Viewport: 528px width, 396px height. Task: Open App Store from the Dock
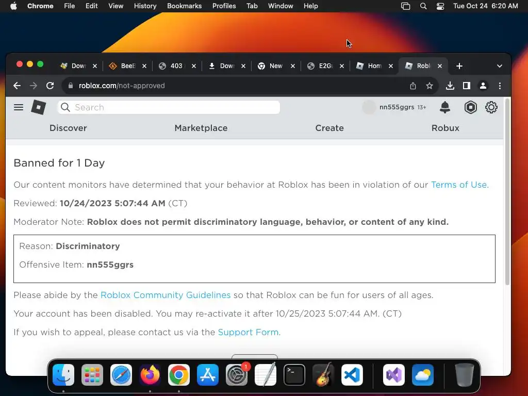coord(208,375)
